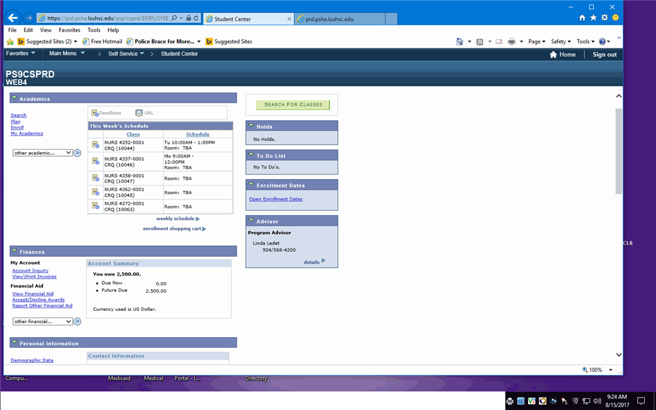Screen dimensions: 656x410
Task: Click the go arrow beside other financial dropdown
Action: tap(77, 321)
